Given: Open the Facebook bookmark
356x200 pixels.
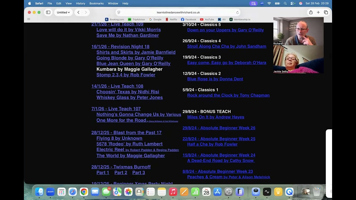Looking at the screenshot, I should click(x=189, y=19).
